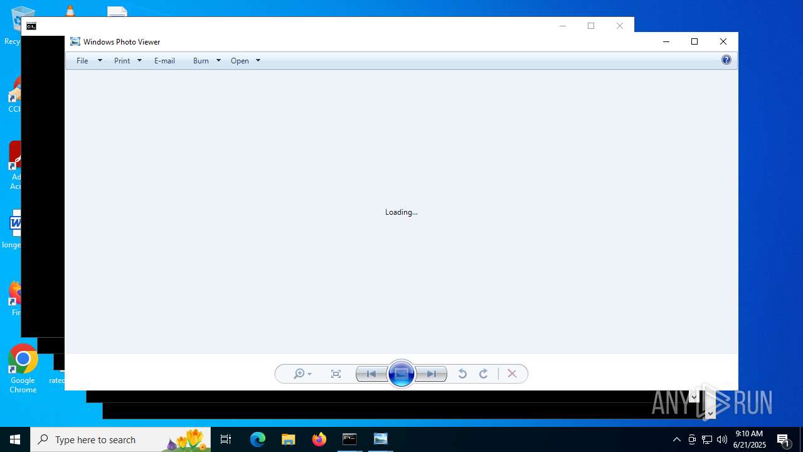The width and height of the screenshot is (803, 452).
Task: Maximize the Windows Photo Viewer window
Action: coord(694,41)
